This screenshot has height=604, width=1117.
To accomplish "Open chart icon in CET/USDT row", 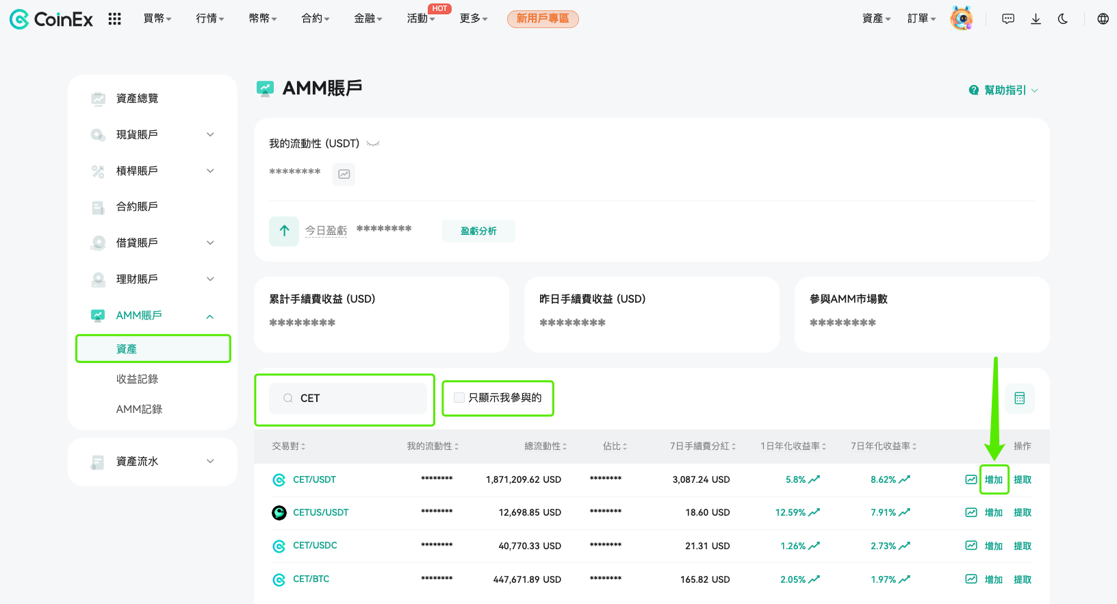I will click(x=971, y=479).
